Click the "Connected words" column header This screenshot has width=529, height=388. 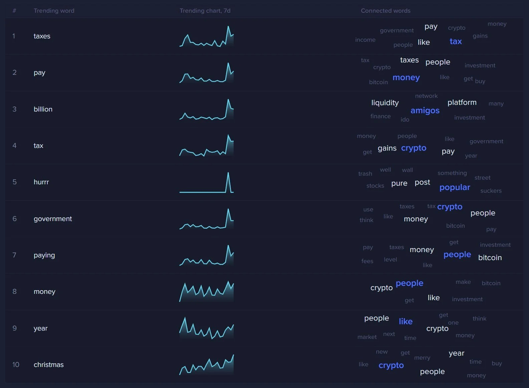385,11
